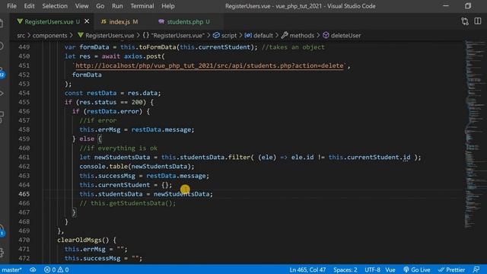
Task: Click the Open Changes compare icon
Action: (x=465, y=21)
